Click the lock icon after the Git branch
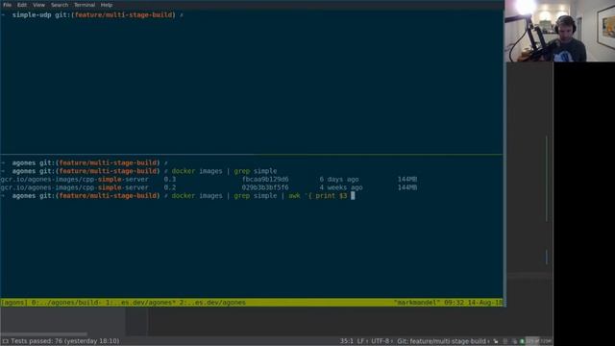 496,341
